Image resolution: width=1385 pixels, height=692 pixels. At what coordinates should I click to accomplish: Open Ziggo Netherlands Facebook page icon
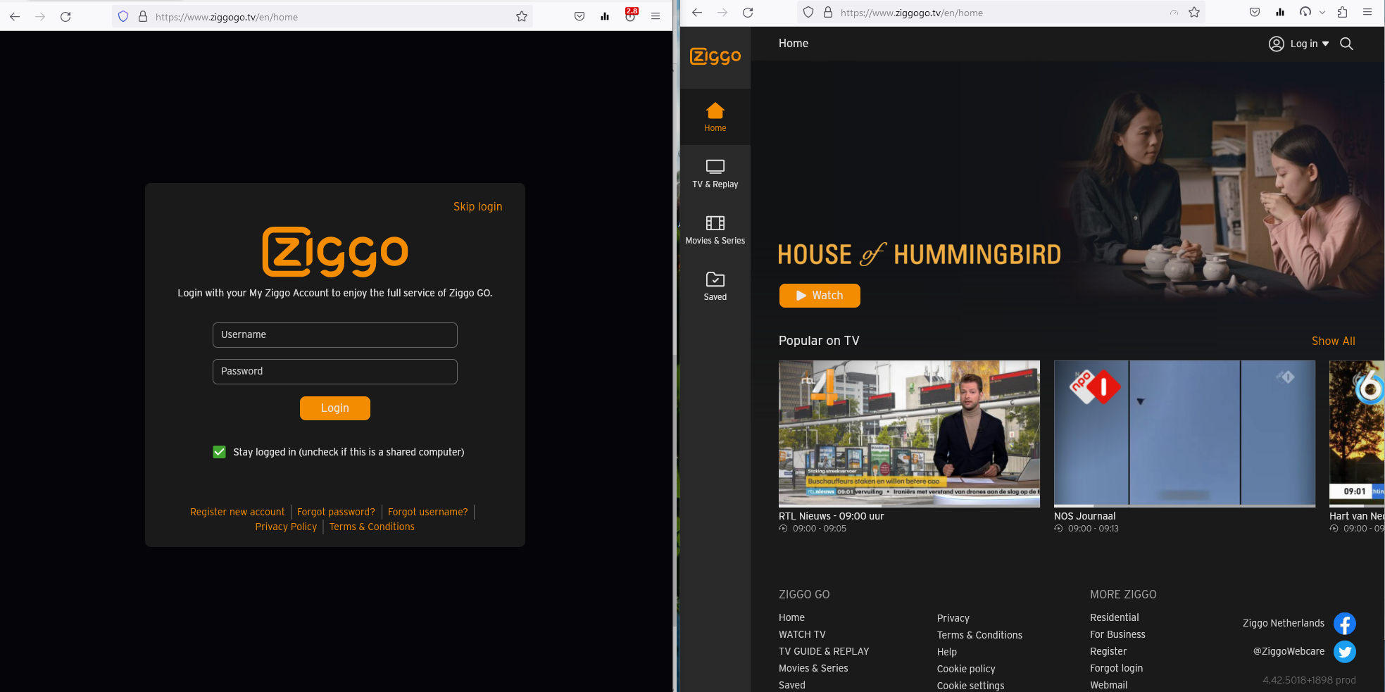pos(1344,624)
